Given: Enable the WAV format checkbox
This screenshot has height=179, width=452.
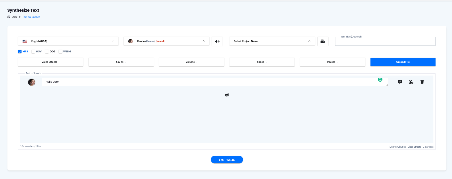Looking at the screenshot, I should click(33, 52).
